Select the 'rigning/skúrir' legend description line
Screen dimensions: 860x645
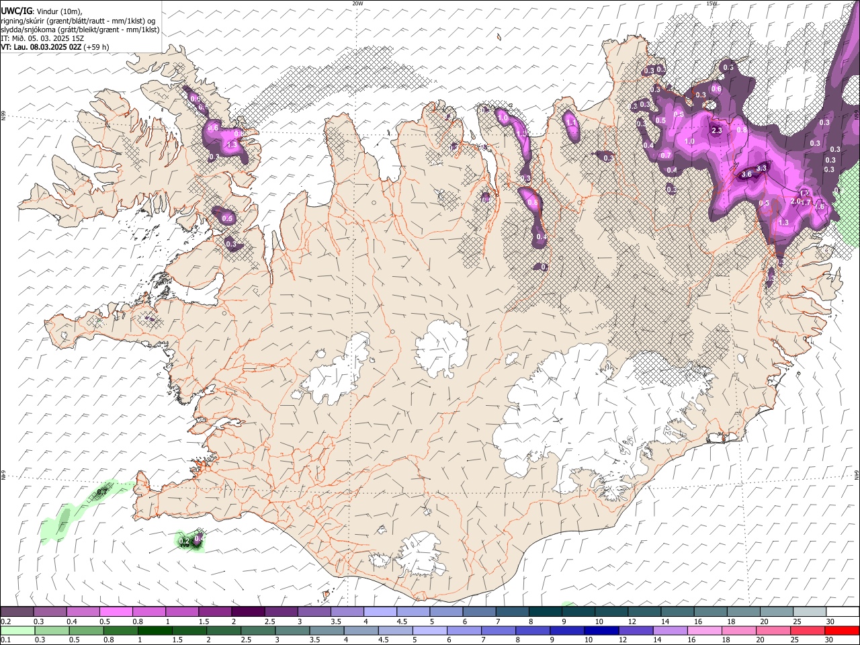click(79, 21)
